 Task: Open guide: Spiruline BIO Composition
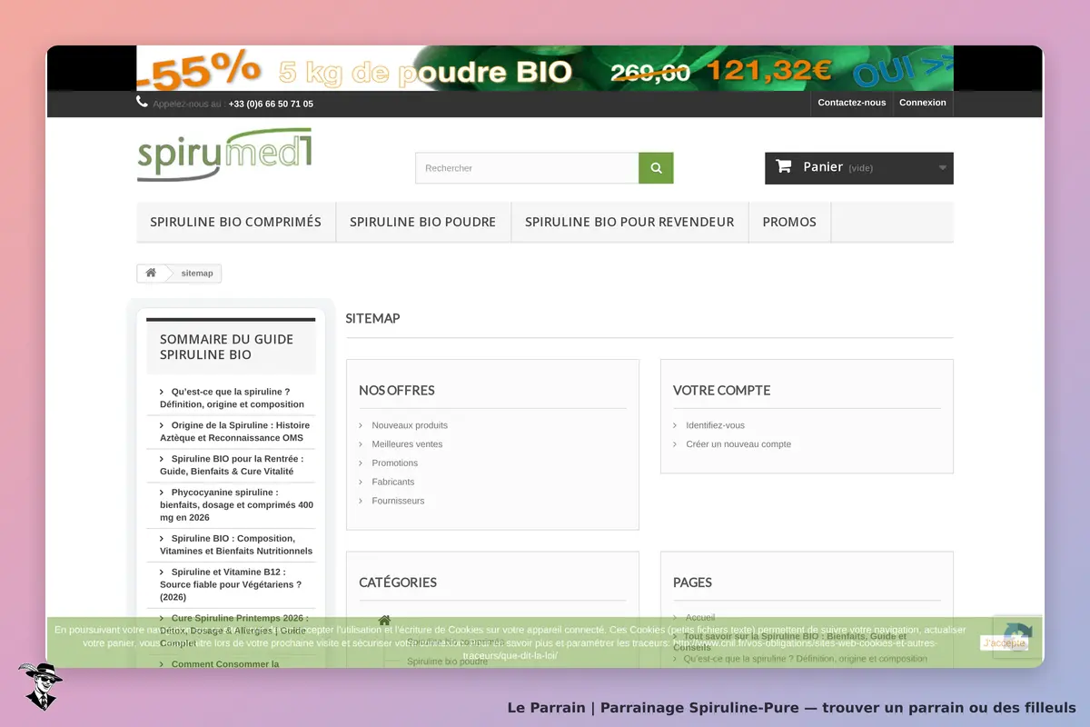pos(236,544)
